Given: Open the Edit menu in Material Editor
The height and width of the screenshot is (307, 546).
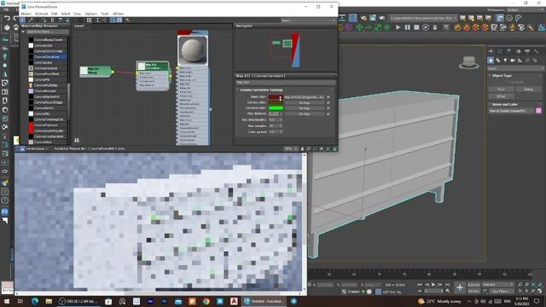Looking at the screenshot, I should [55, 14].
